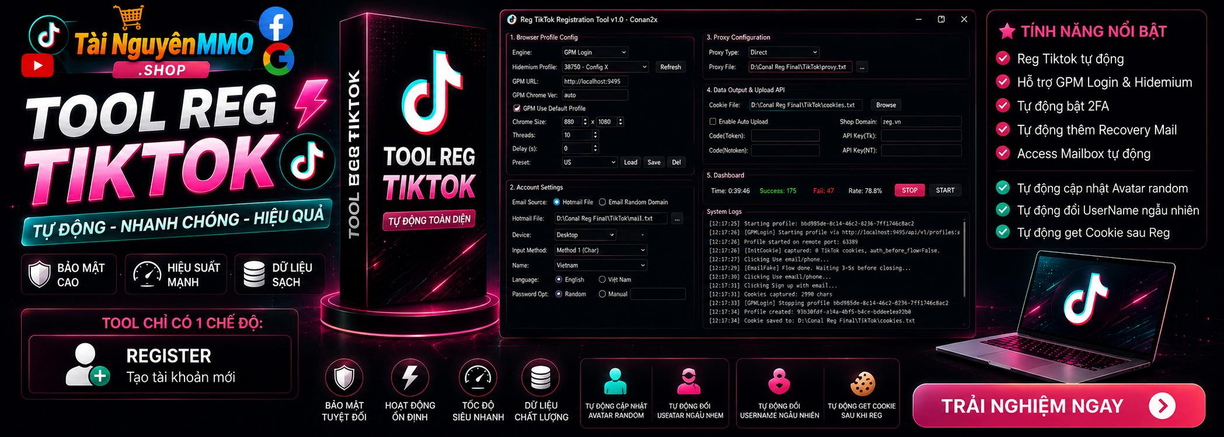Click the check mark beside Reg Tiktok tự động
Viewport: 1224px width, 437px height.
click(x=1003, y=58)
